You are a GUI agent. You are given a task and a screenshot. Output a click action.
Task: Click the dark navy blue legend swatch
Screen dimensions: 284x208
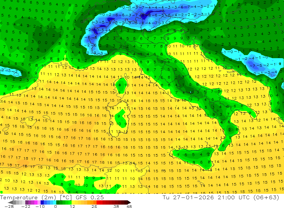(42, 202)
